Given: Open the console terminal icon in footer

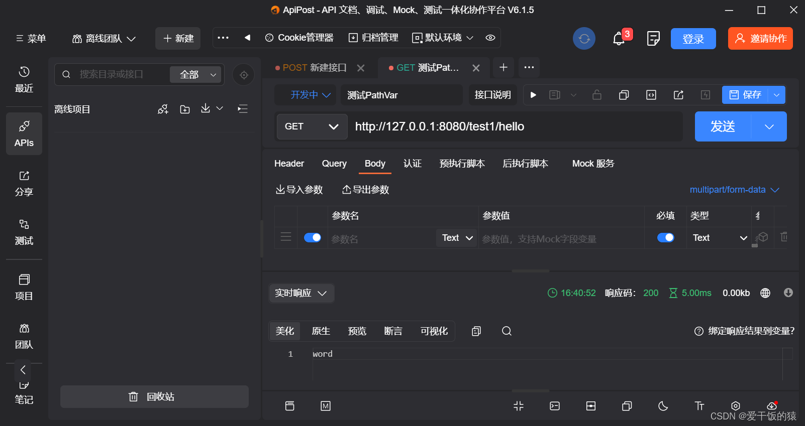Looking at the screenshot, I should coord(555,406).
